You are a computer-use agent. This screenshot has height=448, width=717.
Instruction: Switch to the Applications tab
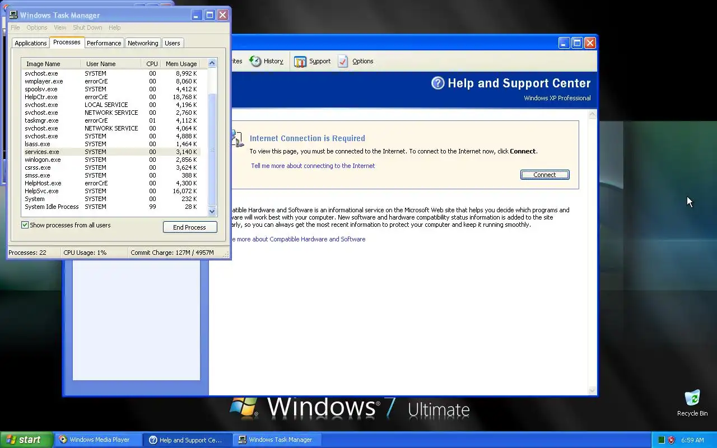[x=31, y=43]
